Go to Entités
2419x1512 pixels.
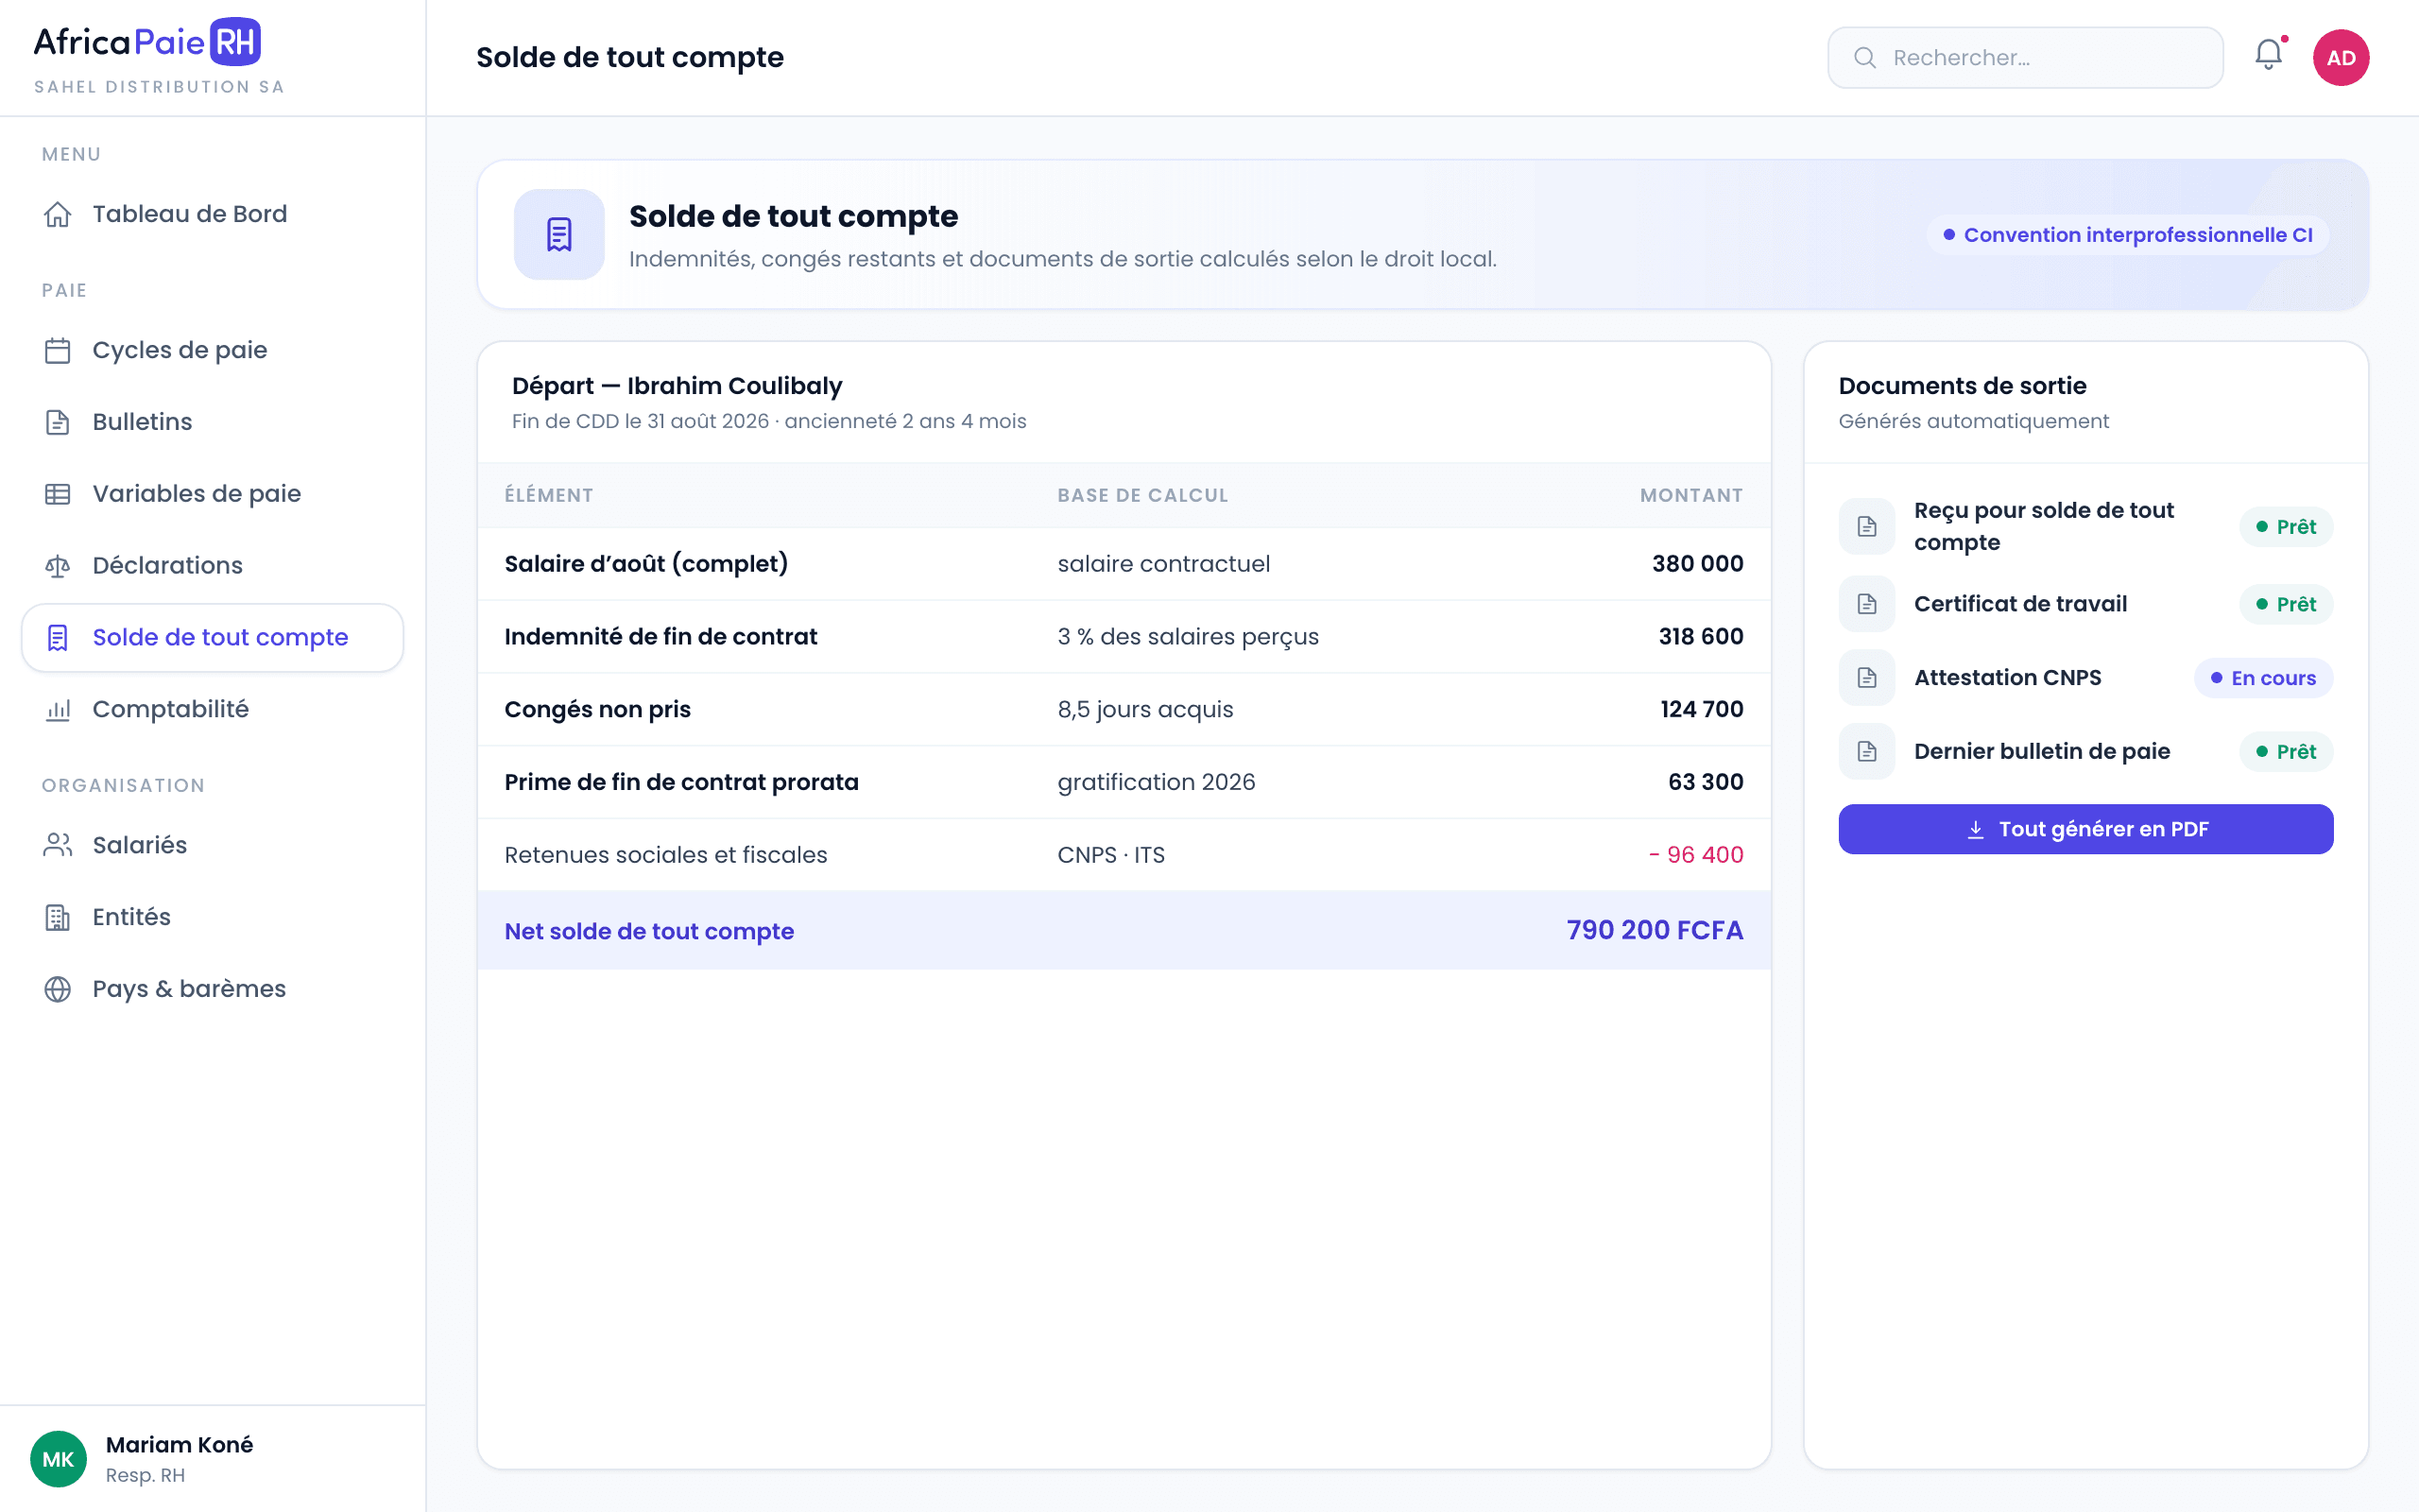click(x=212, y=917)
